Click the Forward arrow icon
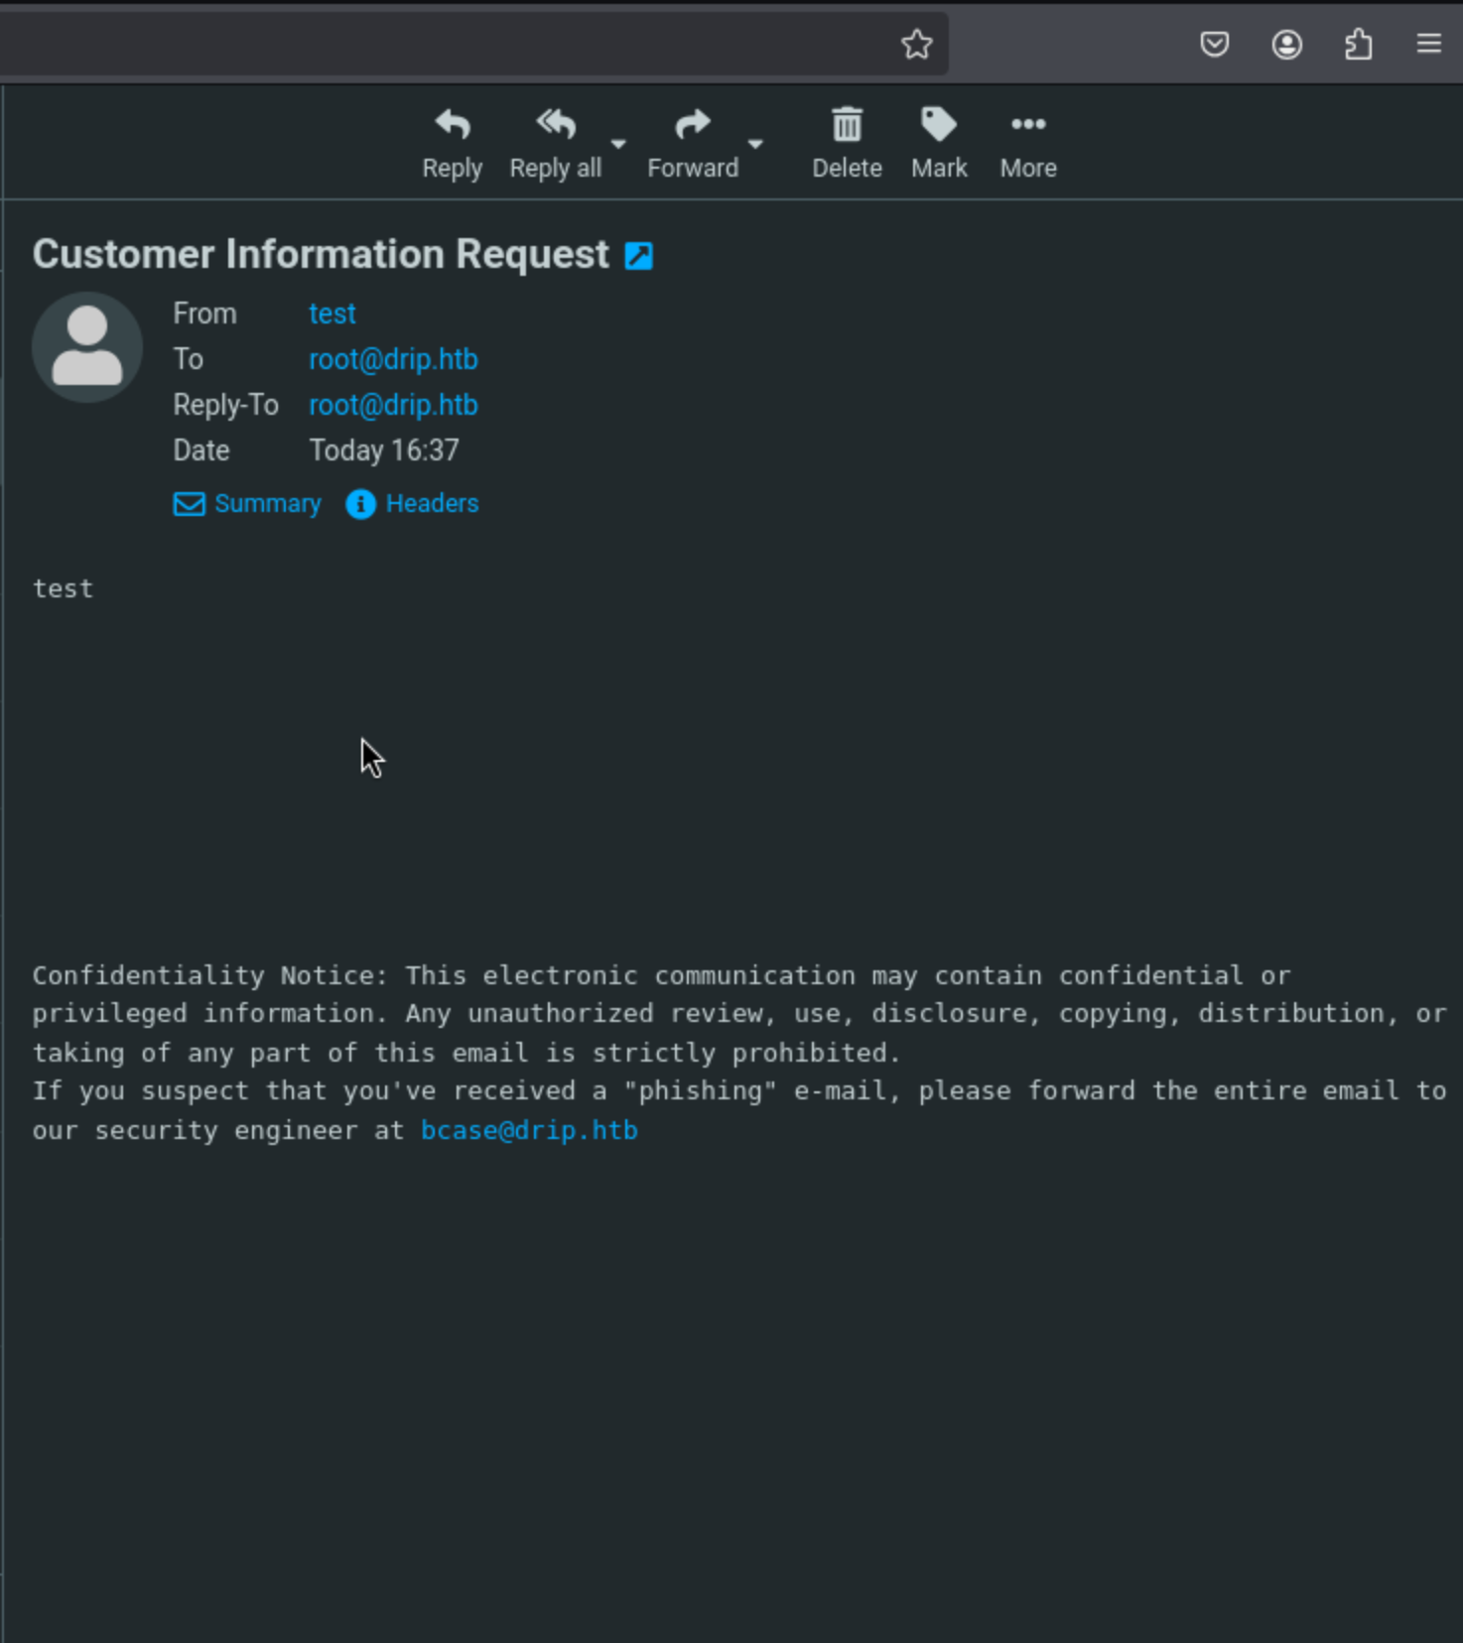Image resolution: width=1463 pixels, height=1643 pixels. (x=692, y=125)
